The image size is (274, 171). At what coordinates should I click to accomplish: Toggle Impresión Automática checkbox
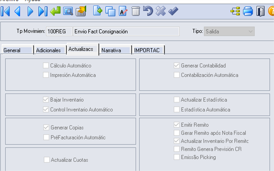click(46, 75)
